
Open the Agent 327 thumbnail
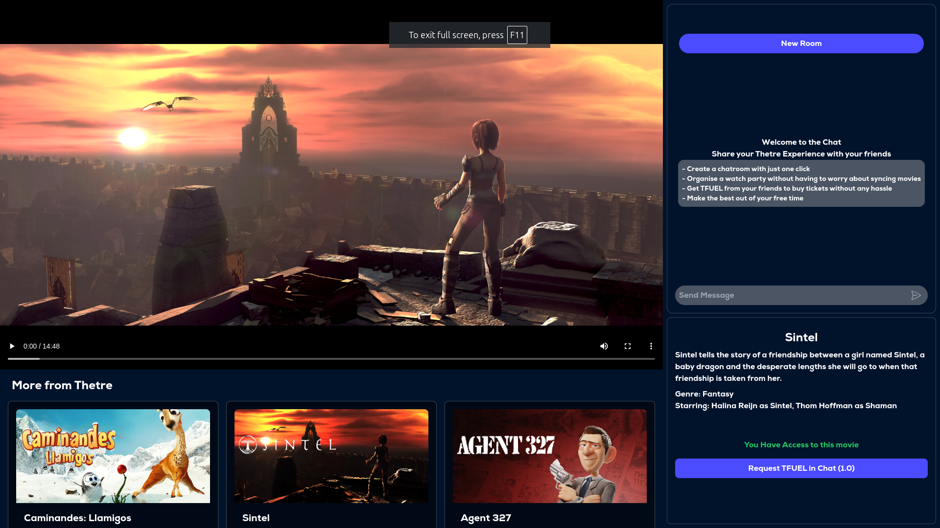click(549, 456)
